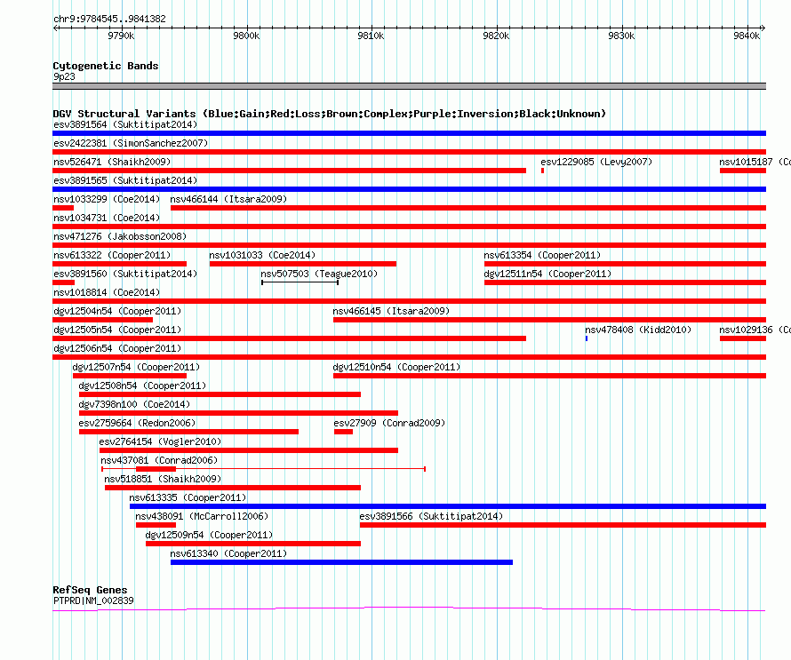Click the esv3891564 (Suktitipat2014) variant label
The height and width of the screenshot is (660, 791).
pos(125,124)
